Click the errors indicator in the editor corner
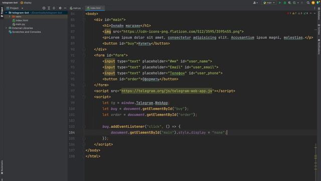Image resolution: width=321 pixels, height=181 pixels. click(x=289, y=14)
